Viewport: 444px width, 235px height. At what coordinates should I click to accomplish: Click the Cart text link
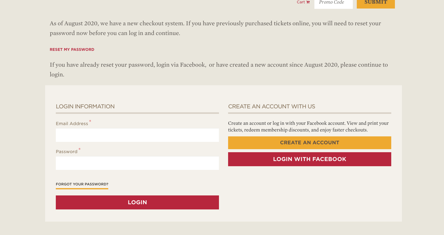(301, 2)
